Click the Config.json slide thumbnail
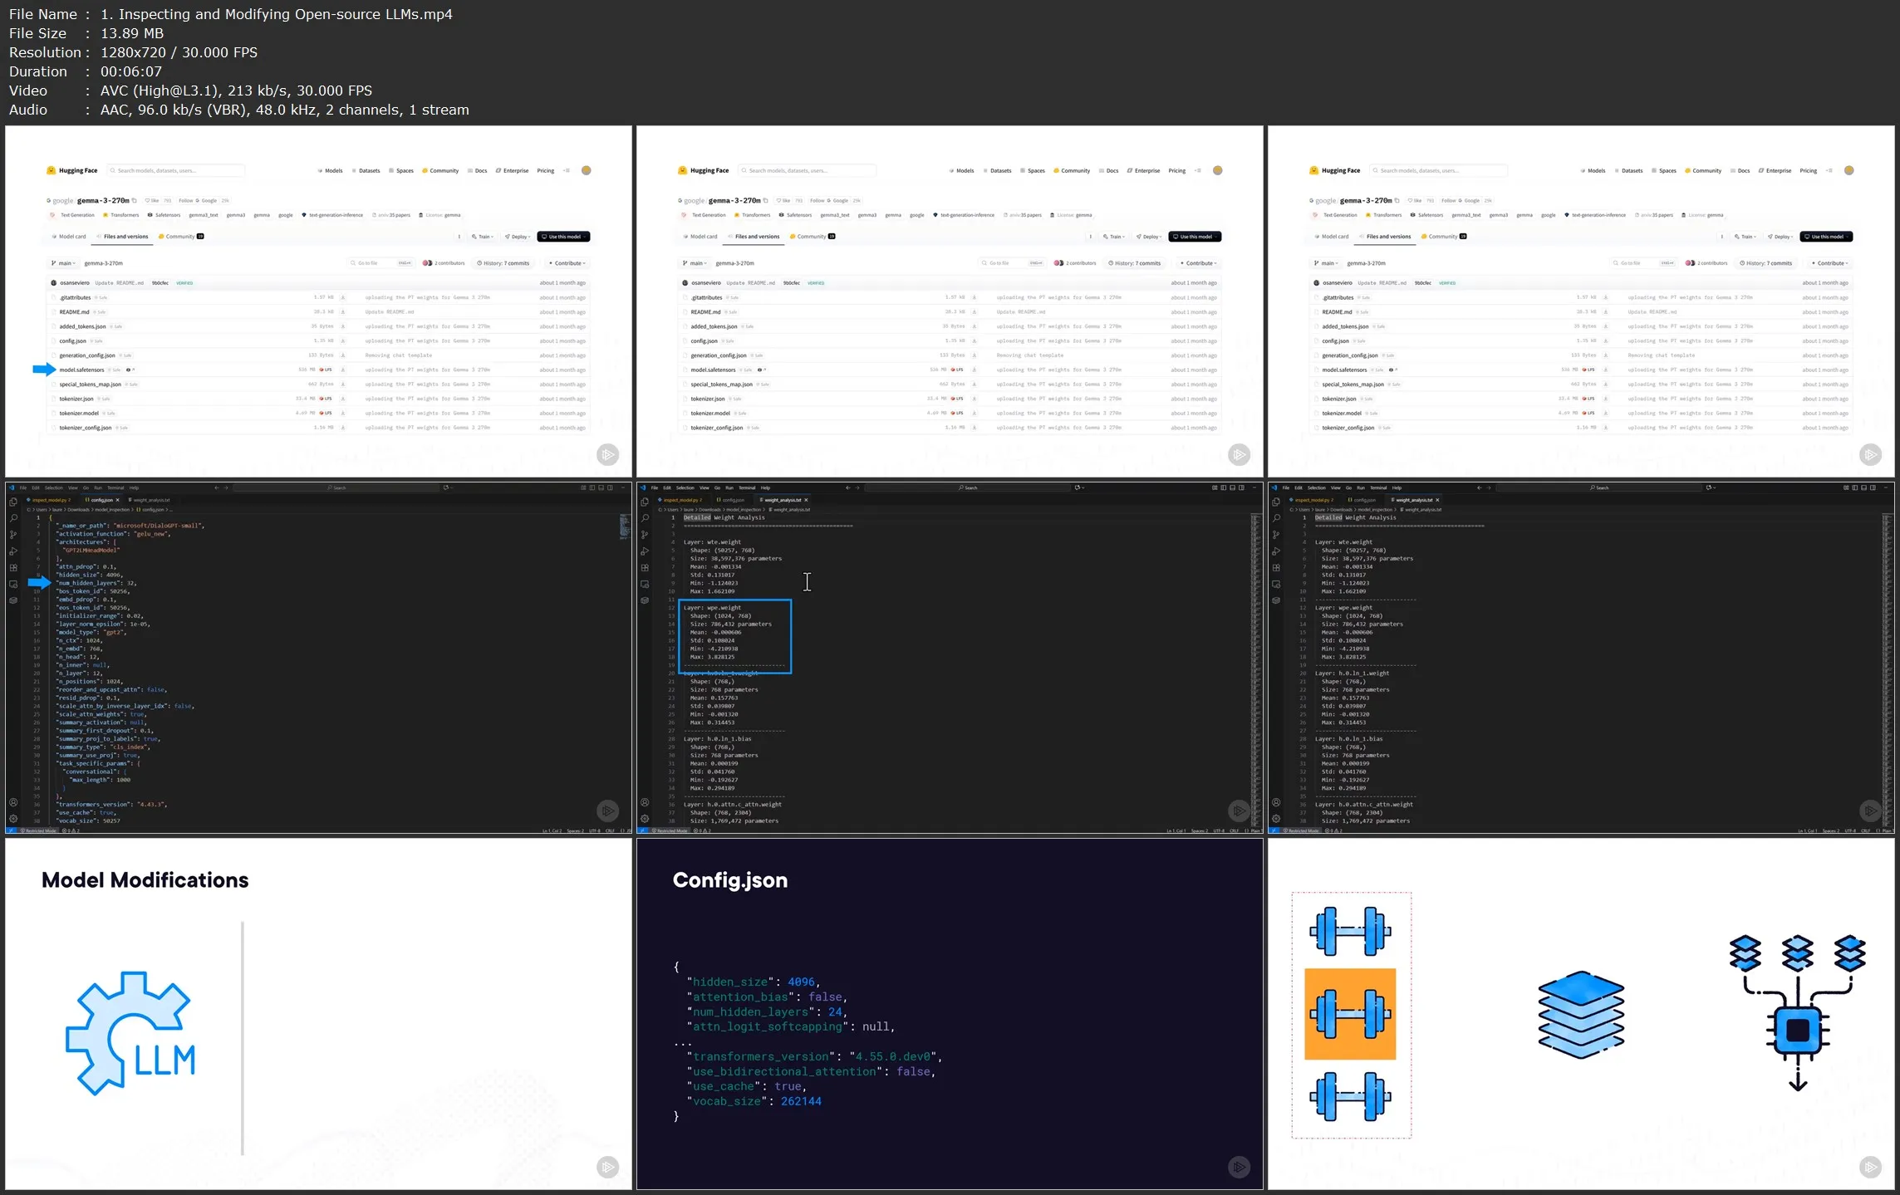 (x=949, y=1014)
